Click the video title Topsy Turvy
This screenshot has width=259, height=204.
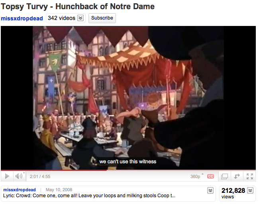coord(78,7)
